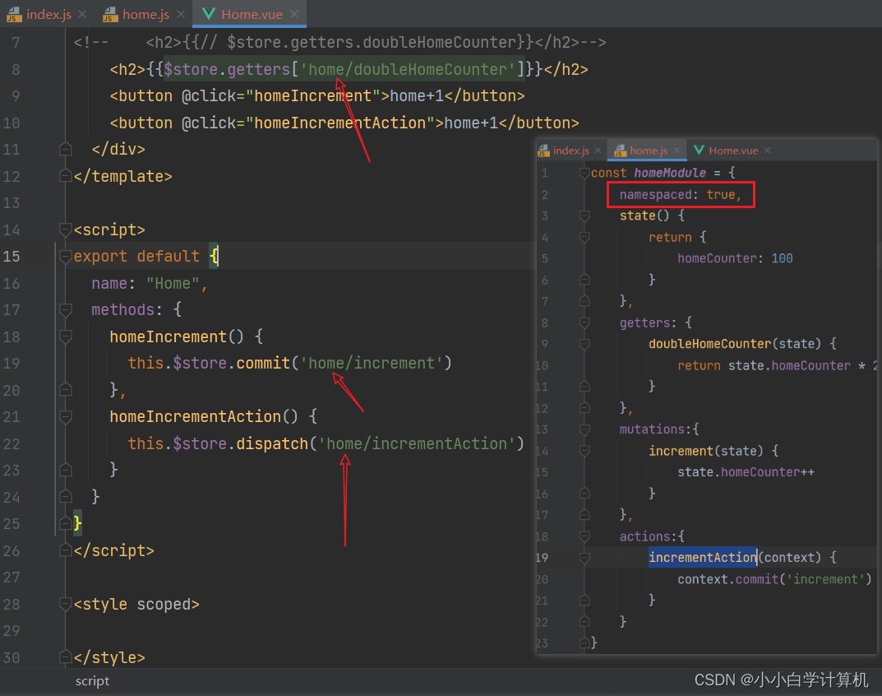Collapse the methods block fold marker
The image size is (882, 696).
65,309
